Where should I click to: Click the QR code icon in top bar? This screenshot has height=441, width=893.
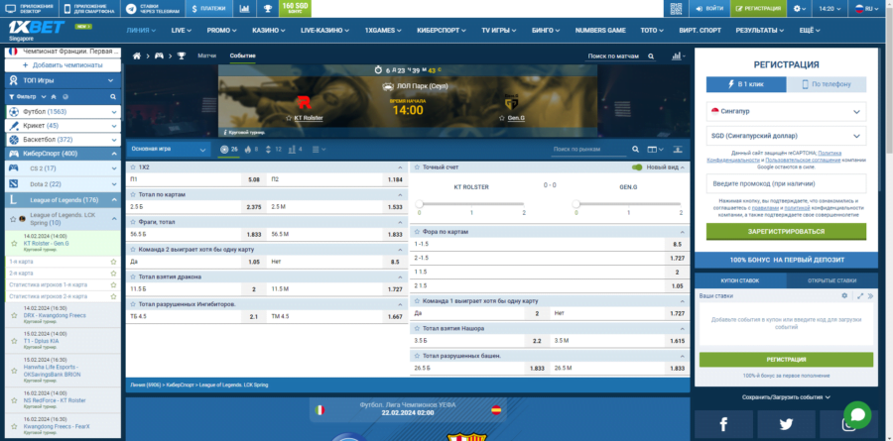(677, 8)
